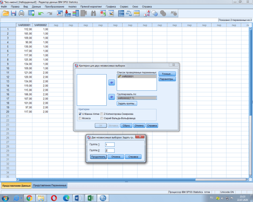Image resolution: width=253 pixels, height=202 pixels.
Task: Open the Анализ menu
Action: click(72, 6)
